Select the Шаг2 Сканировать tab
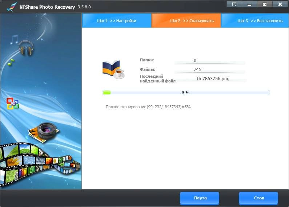The image size is (289, 207). [186, 21]
